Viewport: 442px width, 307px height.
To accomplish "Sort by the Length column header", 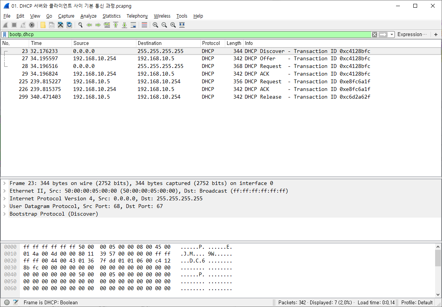I will pyautogui.click(x=234, y=43).
